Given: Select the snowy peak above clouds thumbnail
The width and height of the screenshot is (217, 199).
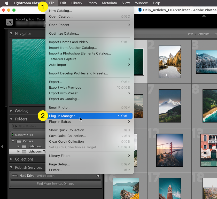Looking at the screenshot, I should [170, 106].
